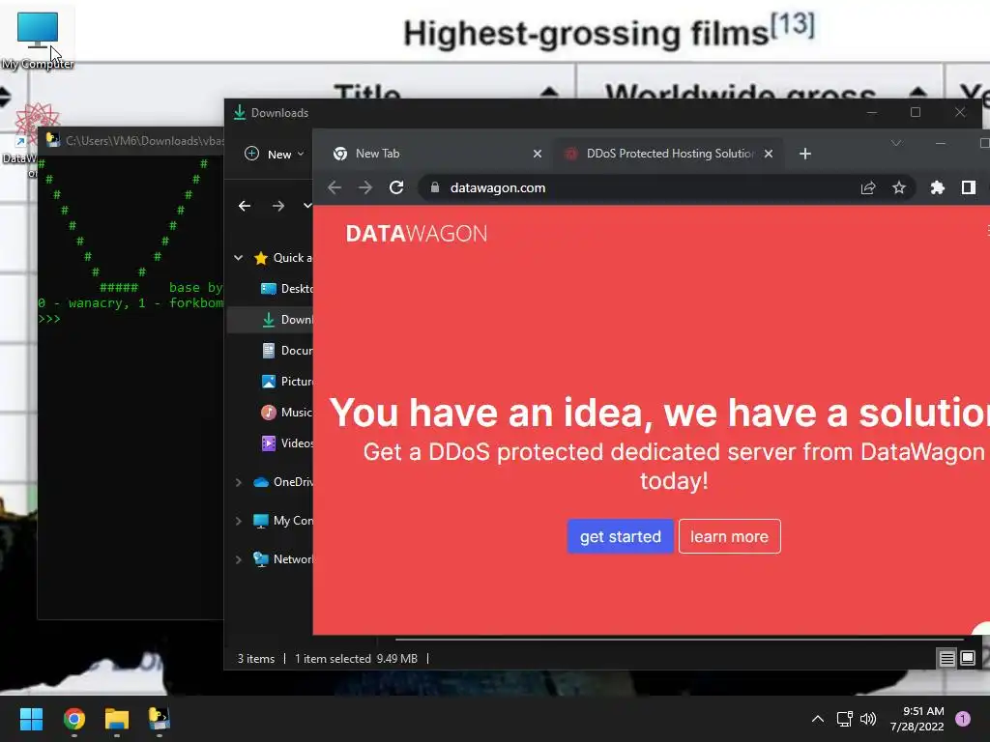Screen dimensions: 990x742
Task: Close the DDoS Protected Hosting tab
Action: click(769, 154)
